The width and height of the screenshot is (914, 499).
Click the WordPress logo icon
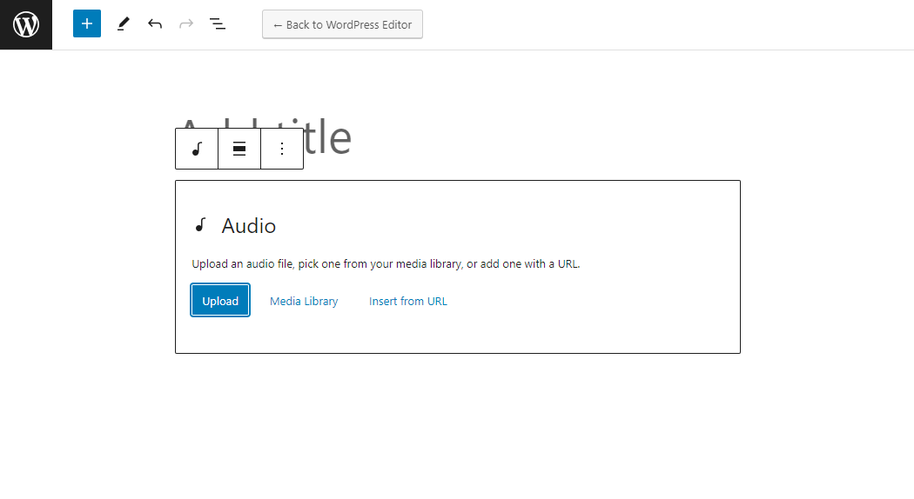tap(25, 24)
